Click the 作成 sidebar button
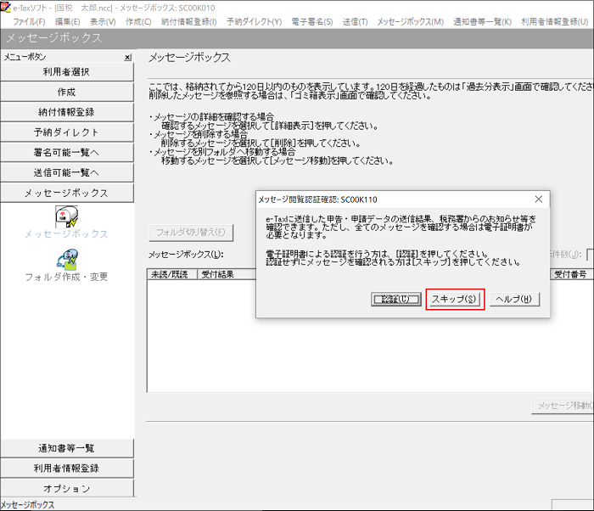Image resolution: width=594 pixels, height=511 pixels. click(x=67, y=92)
